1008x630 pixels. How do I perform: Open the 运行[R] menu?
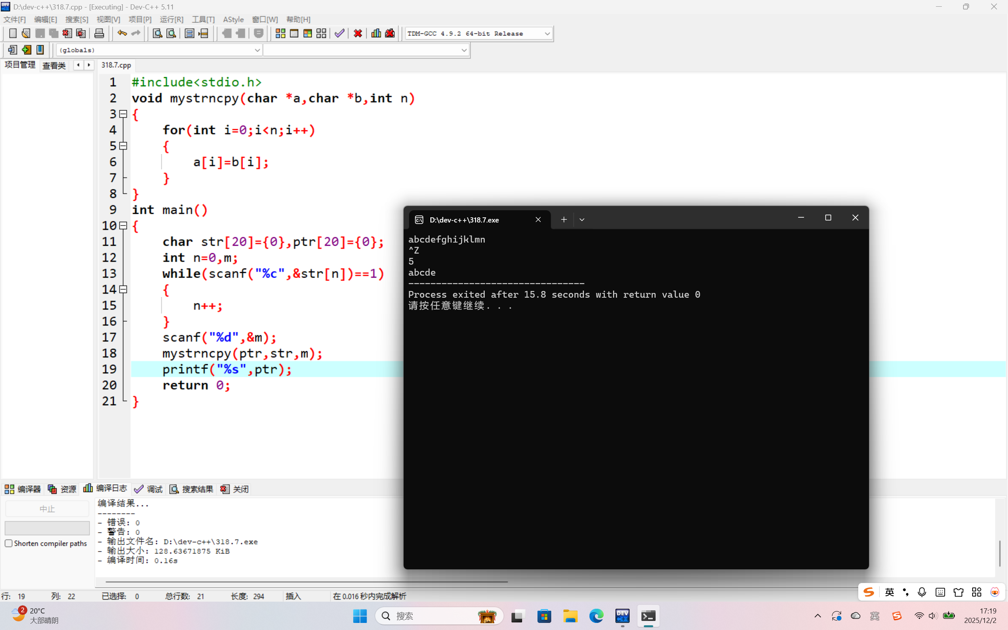(171, 20)
